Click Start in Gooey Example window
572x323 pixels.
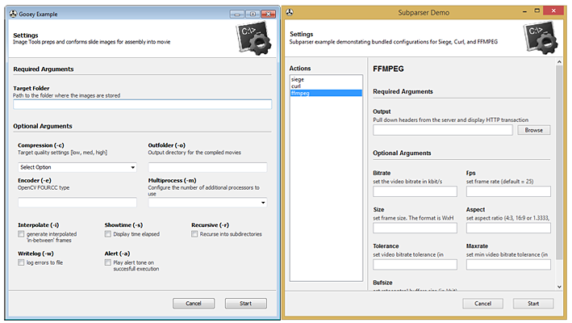245,304
